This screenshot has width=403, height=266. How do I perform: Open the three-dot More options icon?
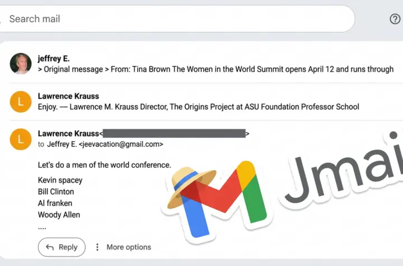click(97, 247)
